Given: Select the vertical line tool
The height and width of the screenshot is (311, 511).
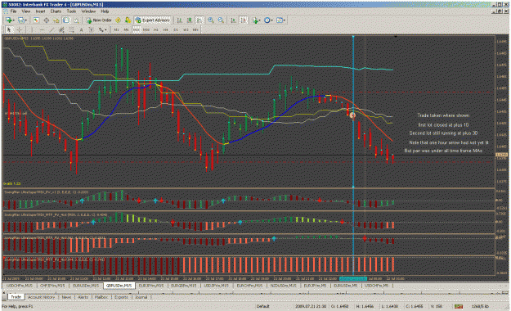Looking at the screenshot, I should click(32, 29).
